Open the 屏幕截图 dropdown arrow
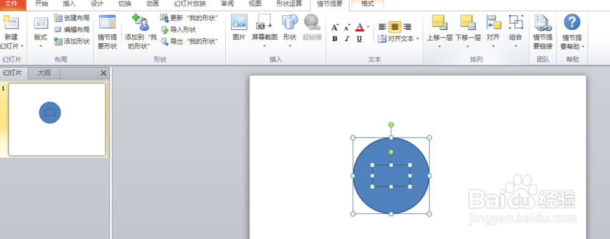Viewport: 610px width, 239px height. pos(264,46)
